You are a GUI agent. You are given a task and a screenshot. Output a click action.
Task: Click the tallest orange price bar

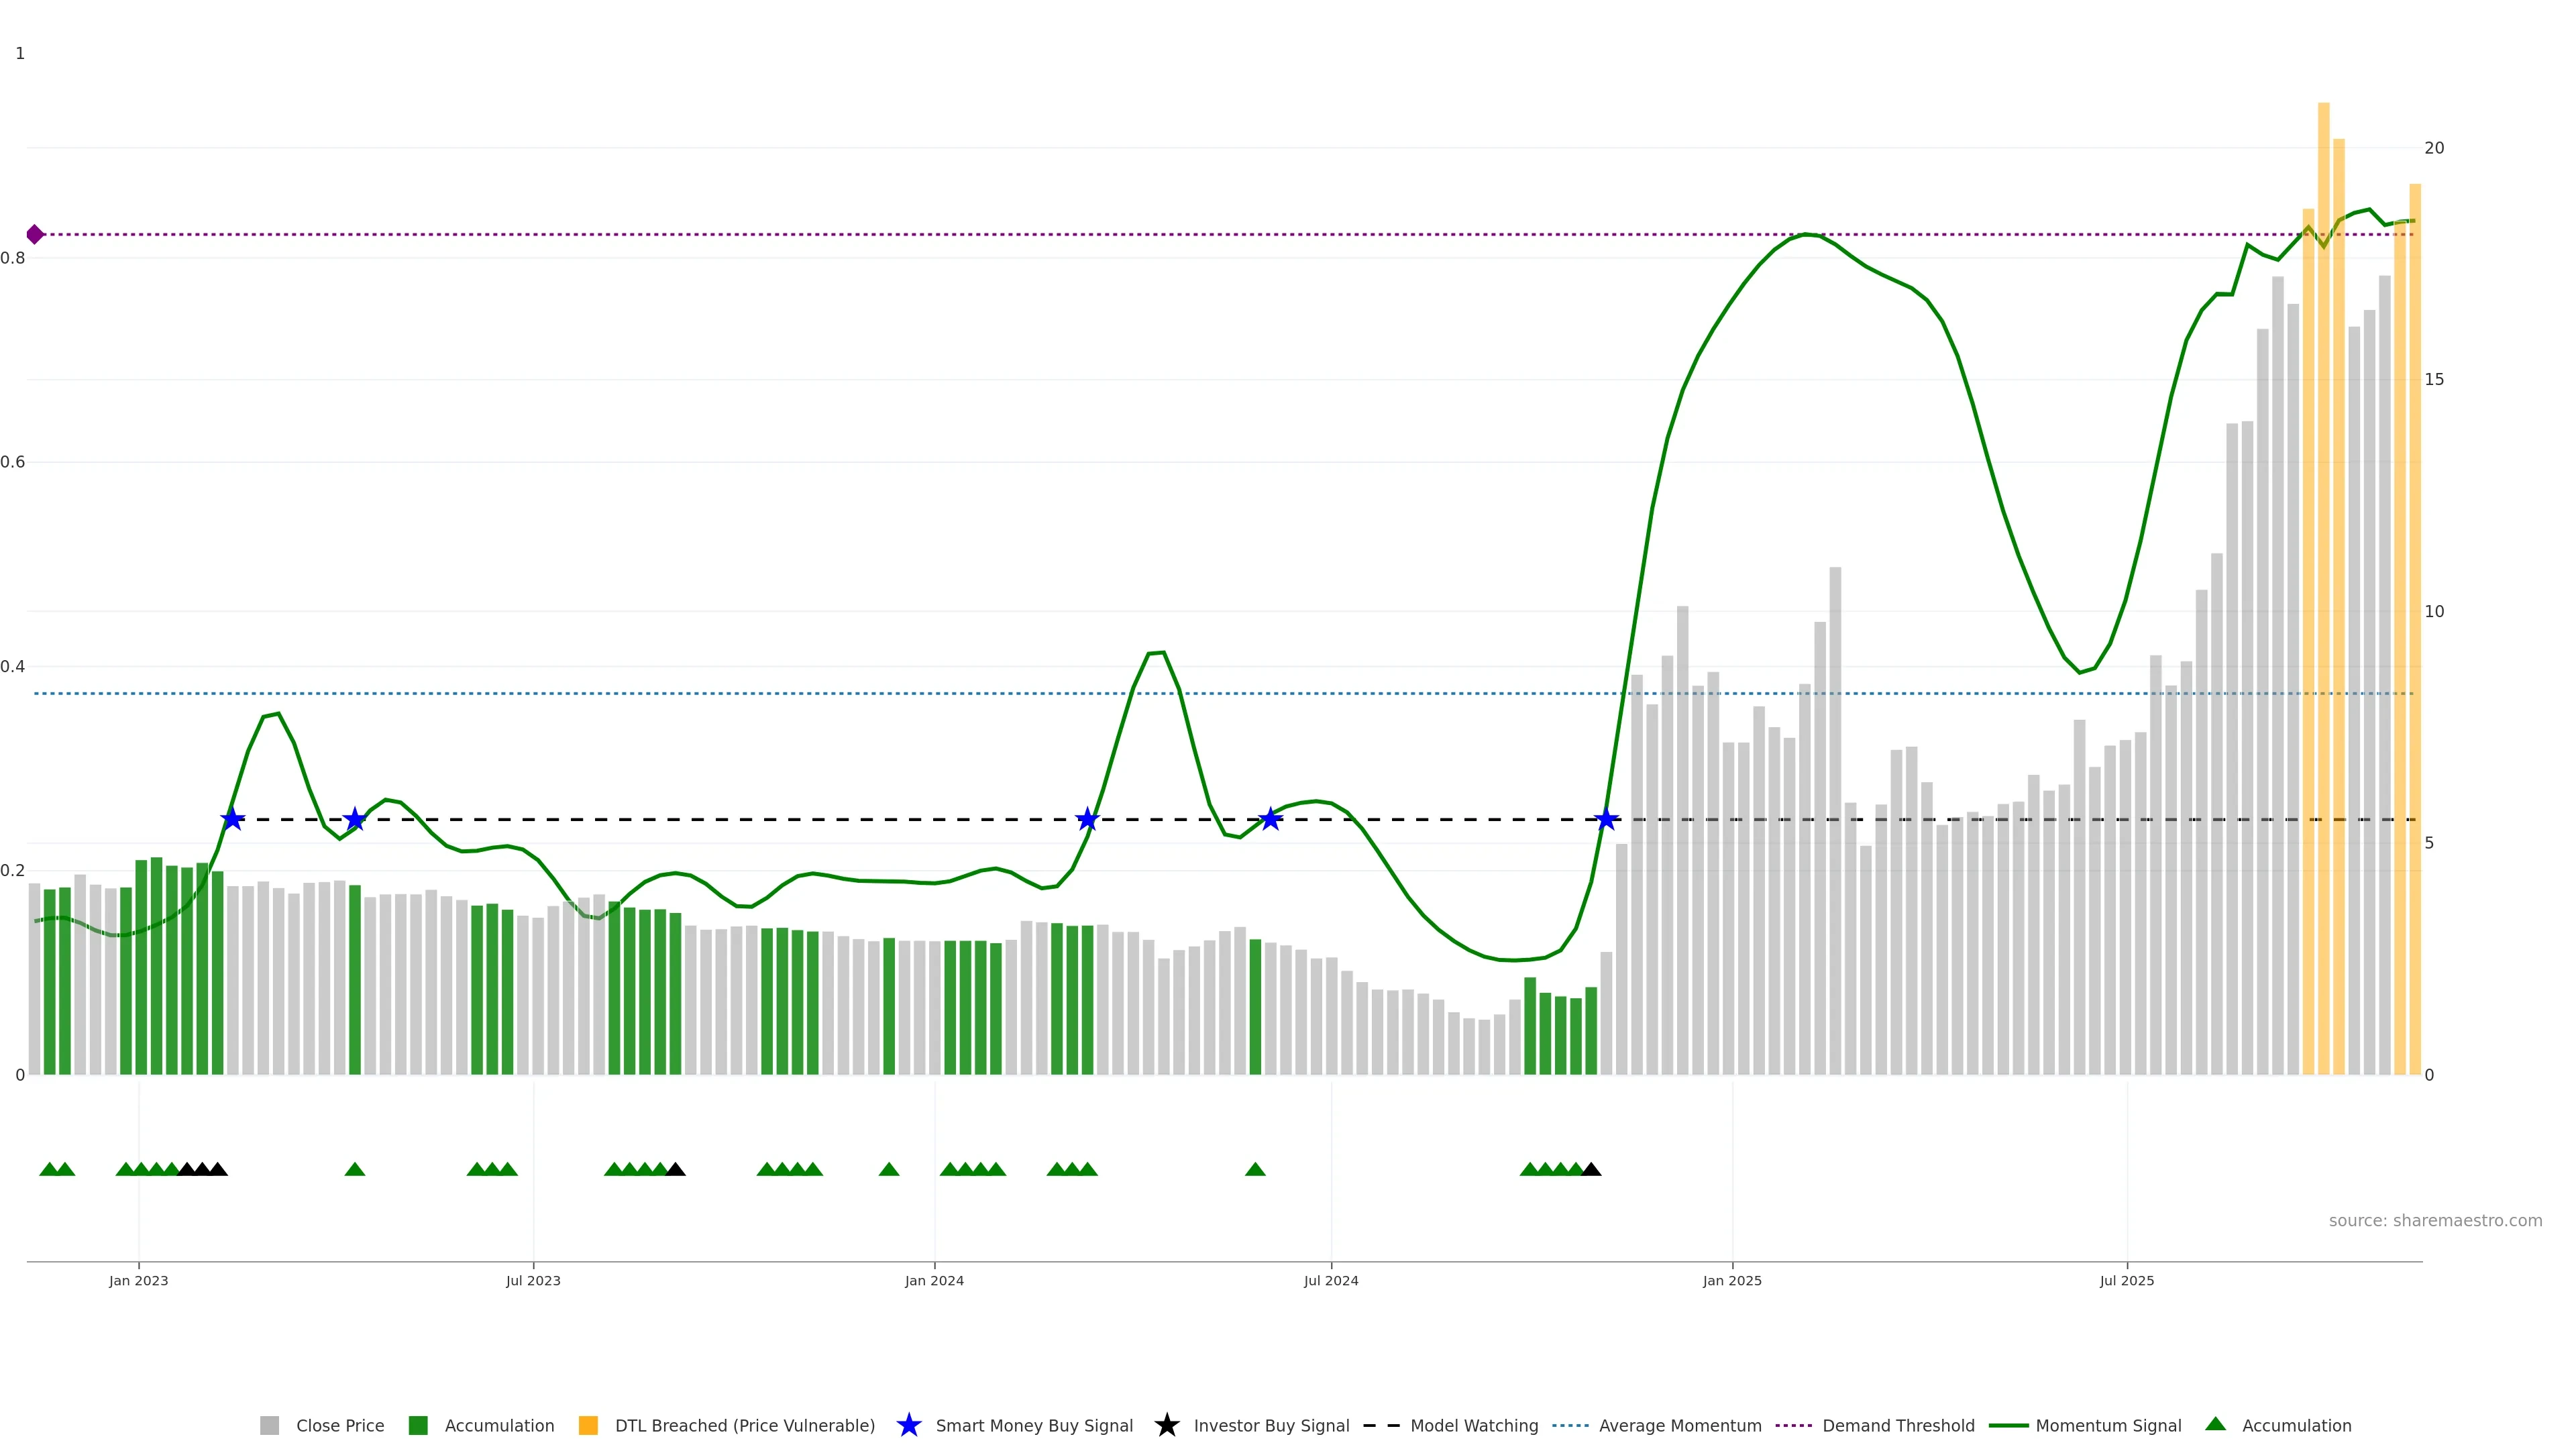(x=2323, y=600)
